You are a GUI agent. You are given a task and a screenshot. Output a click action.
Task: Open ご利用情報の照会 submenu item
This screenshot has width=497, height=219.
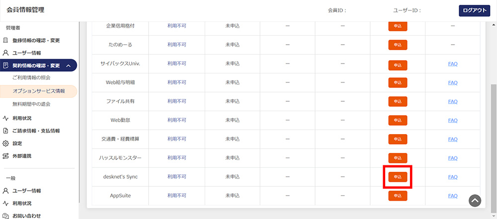click(31, 78)
